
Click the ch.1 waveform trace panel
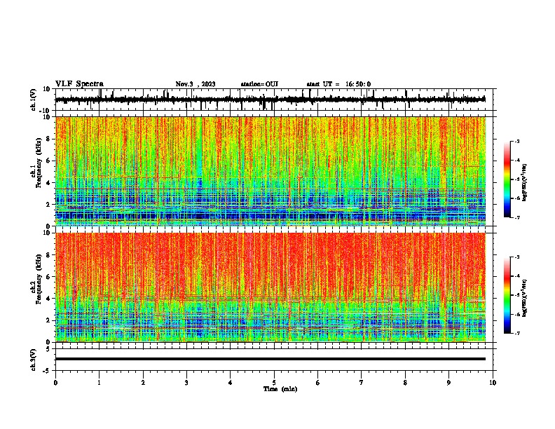[274, 100]
